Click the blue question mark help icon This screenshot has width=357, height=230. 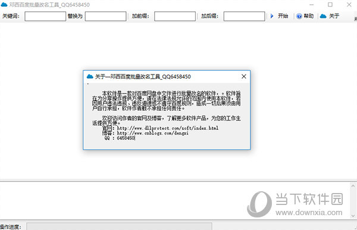[x=299, y=16]
